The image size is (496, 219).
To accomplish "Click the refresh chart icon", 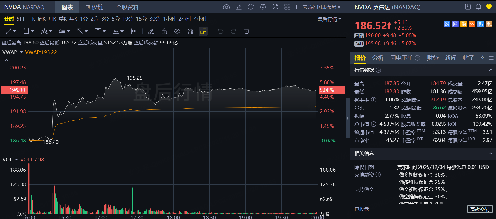I will coord(251,7).
